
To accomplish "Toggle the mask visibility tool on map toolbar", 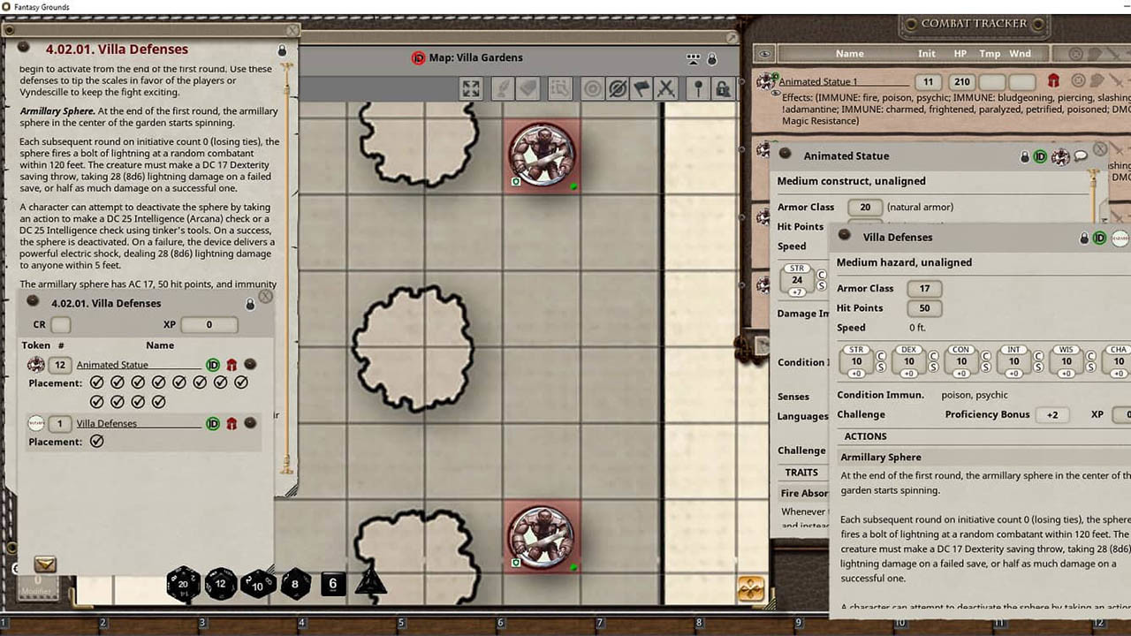I will 618,88.
